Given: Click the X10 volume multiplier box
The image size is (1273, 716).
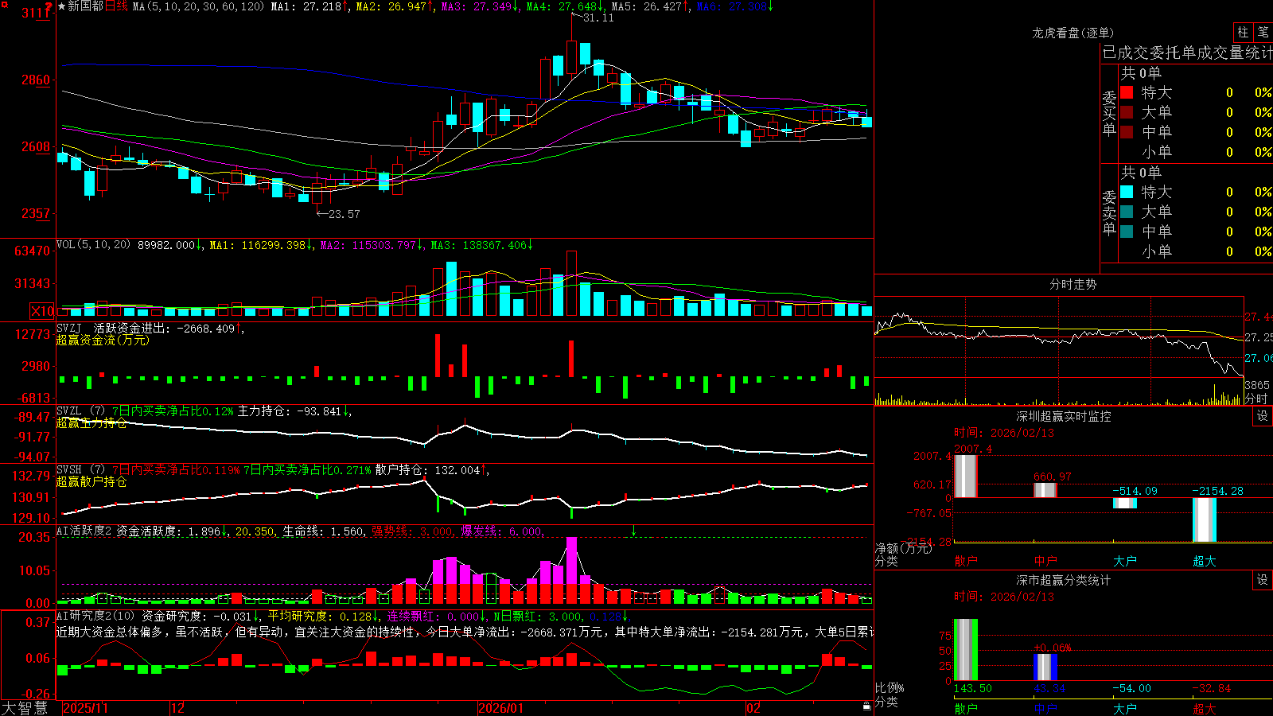Looking at the screenshot, I should coord(42,311).
